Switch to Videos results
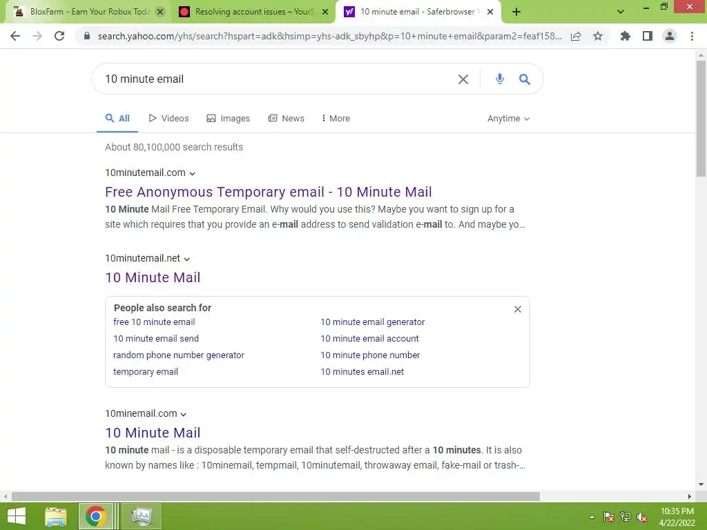The width and height of the screenshot is (707, 530). [168, 119]
